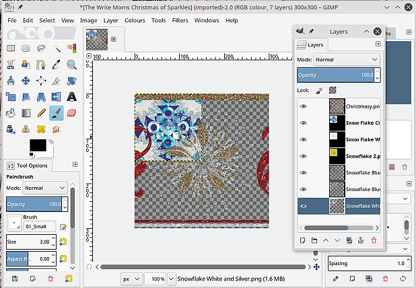This screenshot has height=288, width=416.
Task: Collapse the Layers dialog title chevron
Action: tap(366, 32)
